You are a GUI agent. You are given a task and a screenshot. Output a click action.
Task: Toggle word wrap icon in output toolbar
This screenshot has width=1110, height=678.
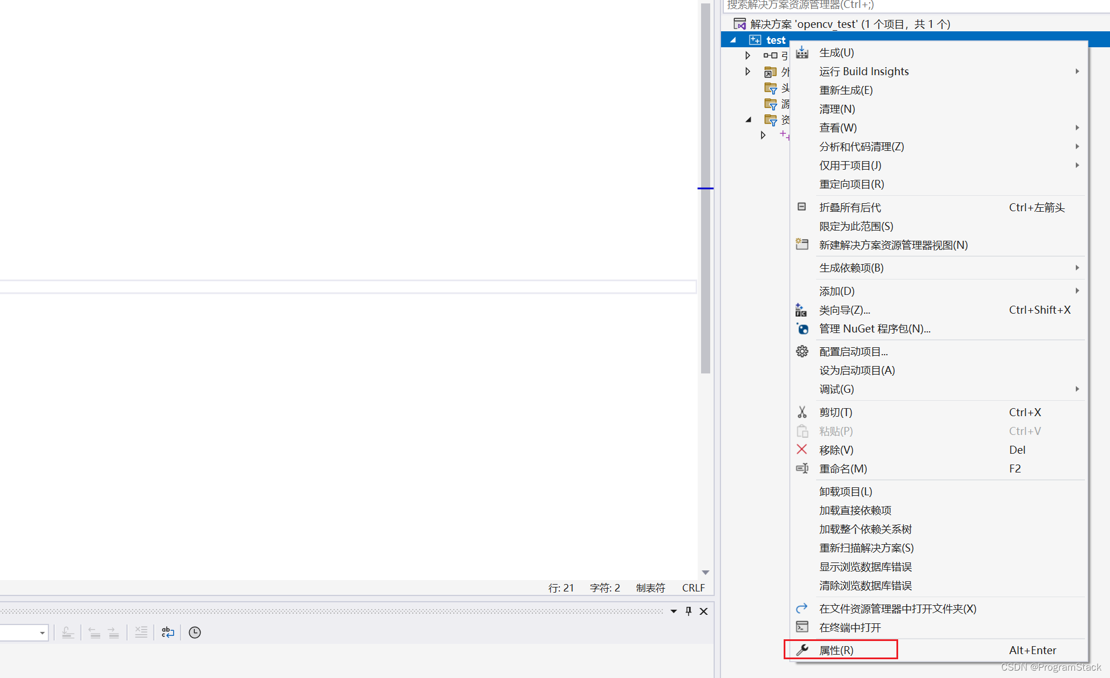tap(167, 632)
